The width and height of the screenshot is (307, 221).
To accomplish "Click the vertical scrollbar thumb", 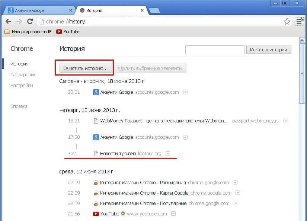I will [x=302, y=74].
